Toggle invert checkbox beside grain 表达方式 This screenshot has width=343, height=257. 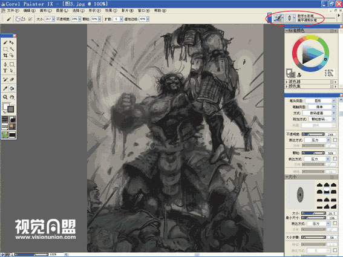(x=335, y=159)
